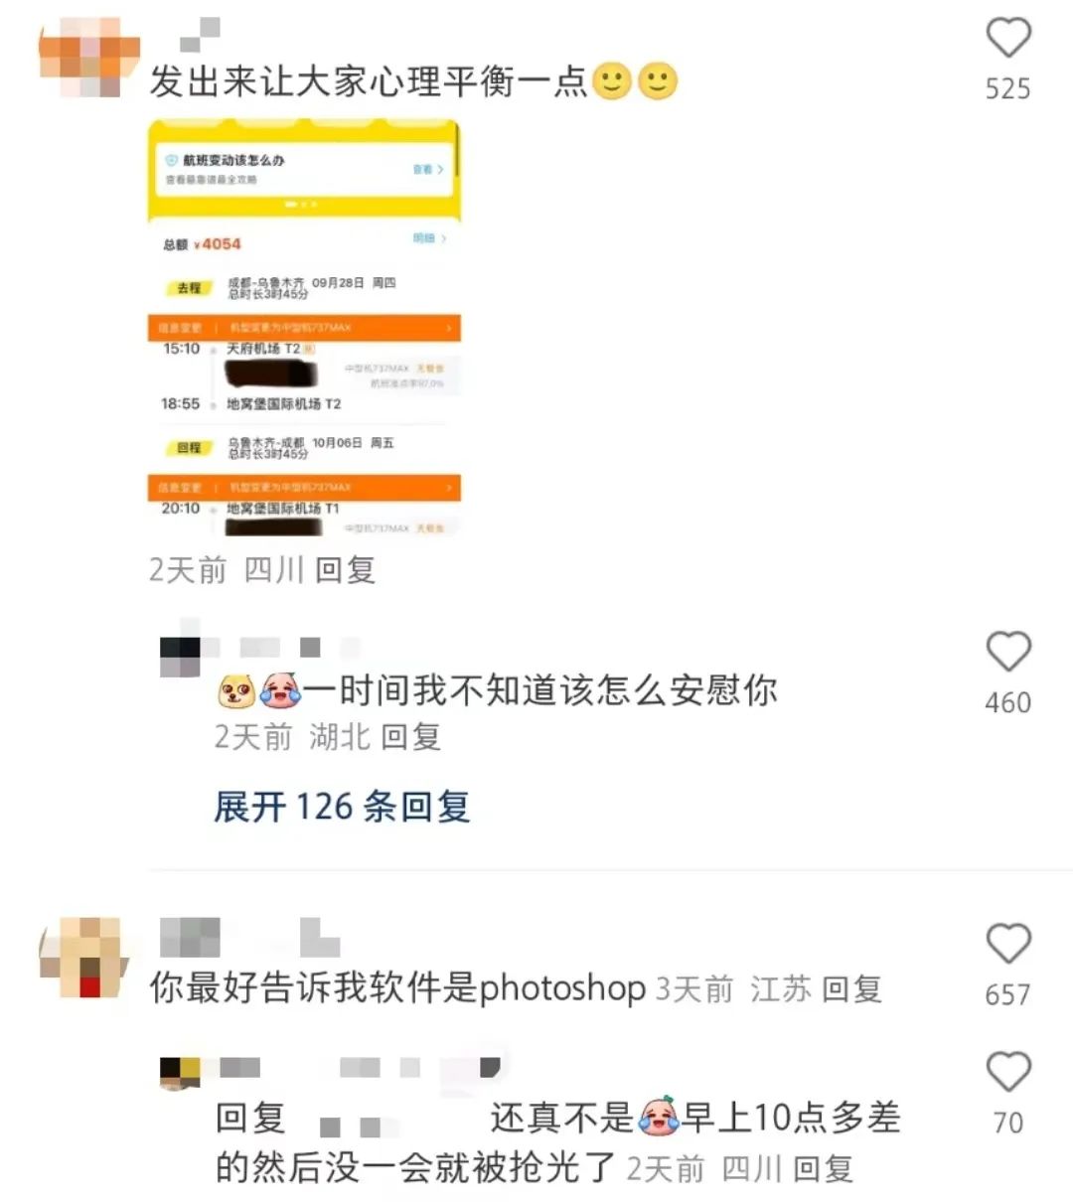Viewport: 1073px width, 1202px height.
Task: Reply to the 湖北 comment
Action: [x=410, y=737]
